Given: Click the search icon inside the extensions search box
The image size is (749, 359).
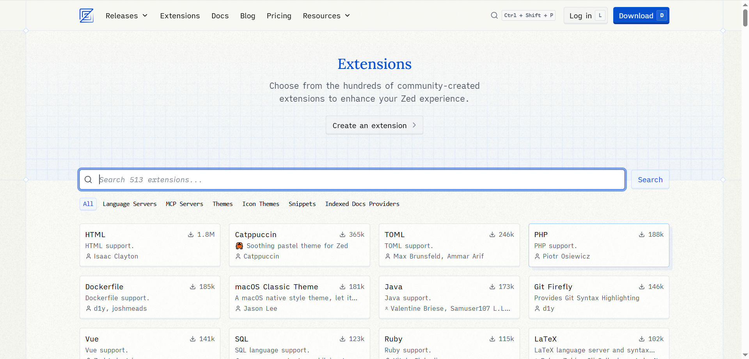Looking at the screenshot, I should tap(89, 179).
